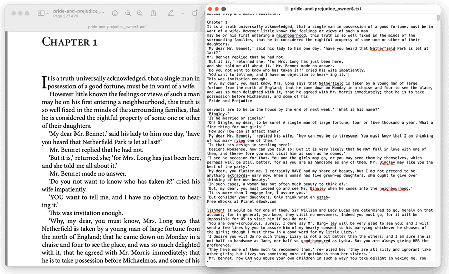The image size is (449, 274).
Task: Open sidebar view options chevron in Preview
Action: tap(47, 14)
